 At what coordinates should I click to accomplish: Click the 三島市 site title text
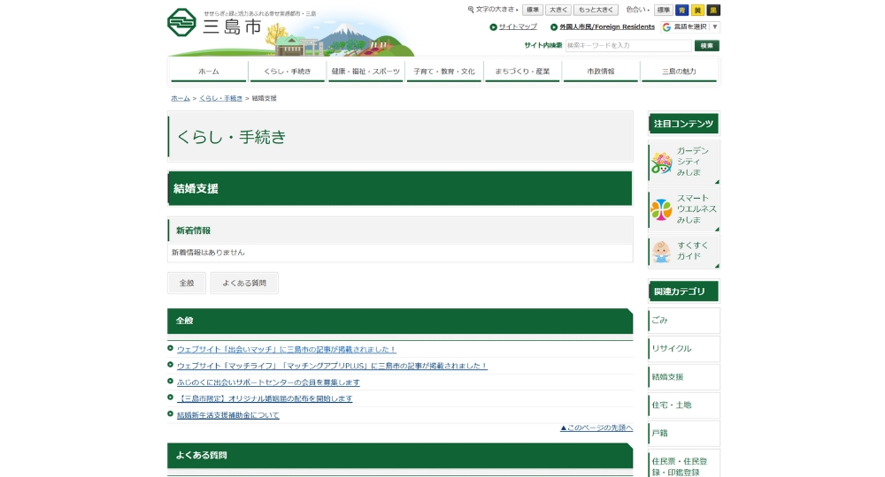coord(233,26)
